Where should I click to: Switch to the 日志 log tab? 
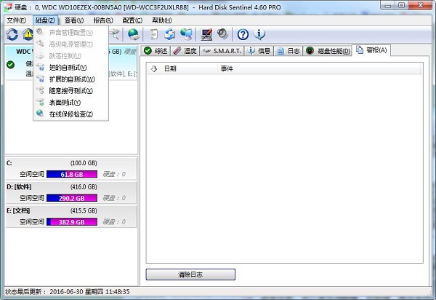pyautogui.click(x=288, y=51)
